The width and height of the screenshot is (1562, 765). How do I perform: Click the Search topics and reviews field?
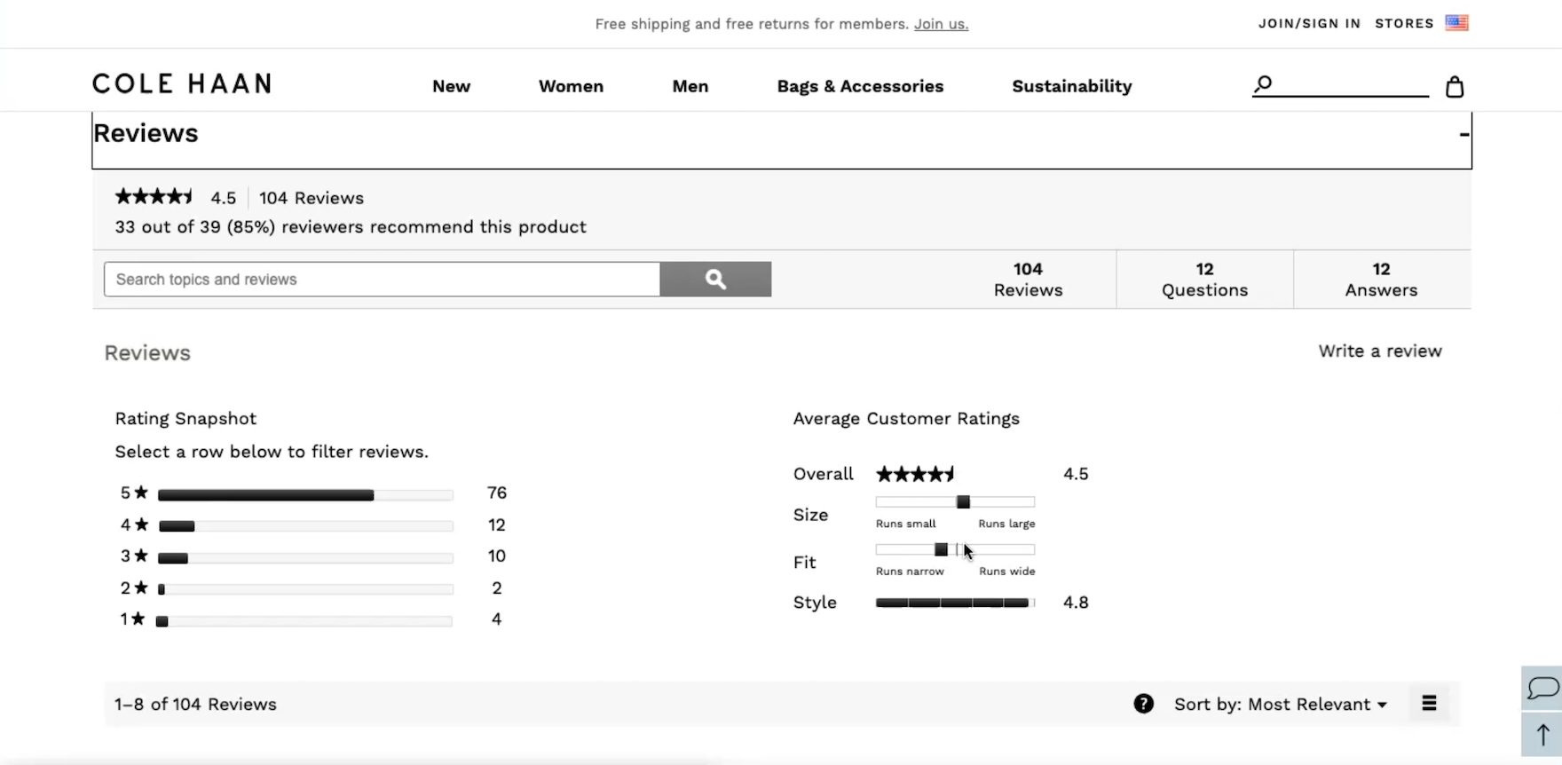click(382, 280)
